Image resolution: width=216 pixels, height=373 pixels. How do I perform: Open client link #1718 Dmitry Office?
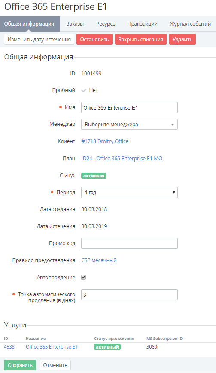pyautogui.click(x=105, y=141)
